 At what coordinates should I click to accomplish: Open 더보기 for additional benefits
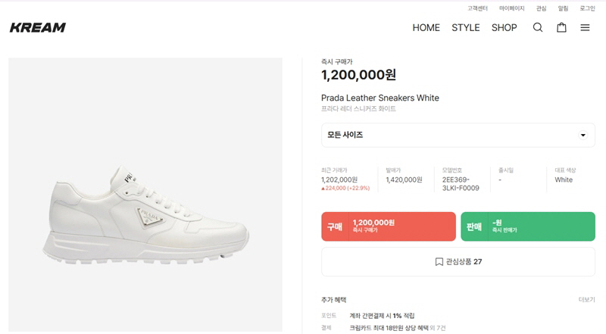point(586,300)
